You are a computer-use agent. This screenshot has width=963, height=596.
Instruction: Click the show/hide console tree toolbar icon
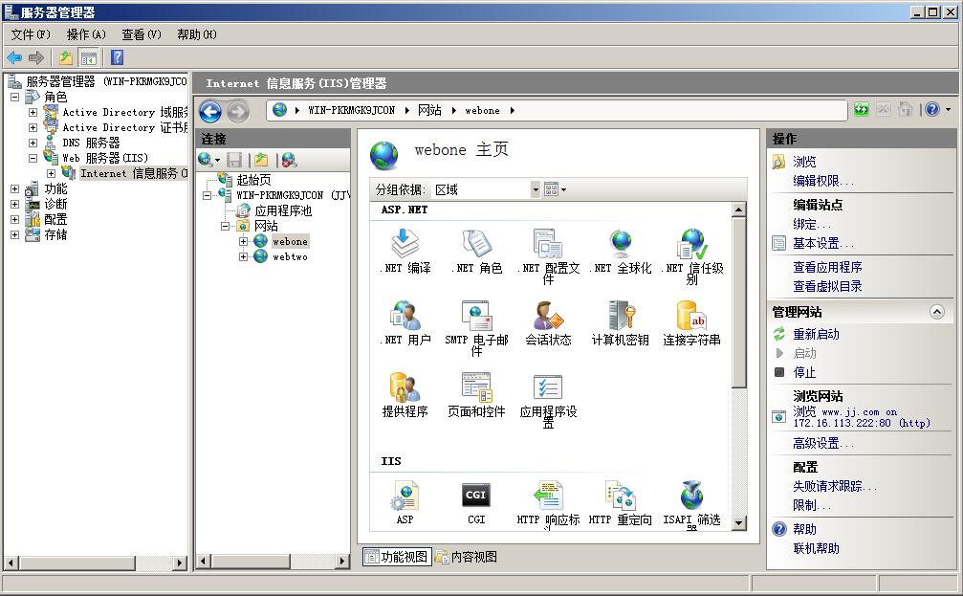click(89, 57)
